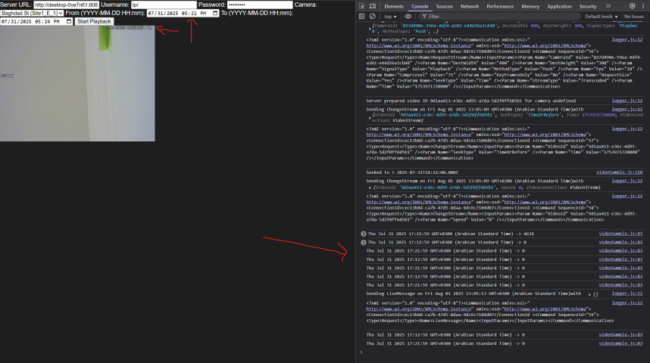This screenshot has width=650, height=363.
Task: Click the live expression eye icon
Action: point(408,16)
